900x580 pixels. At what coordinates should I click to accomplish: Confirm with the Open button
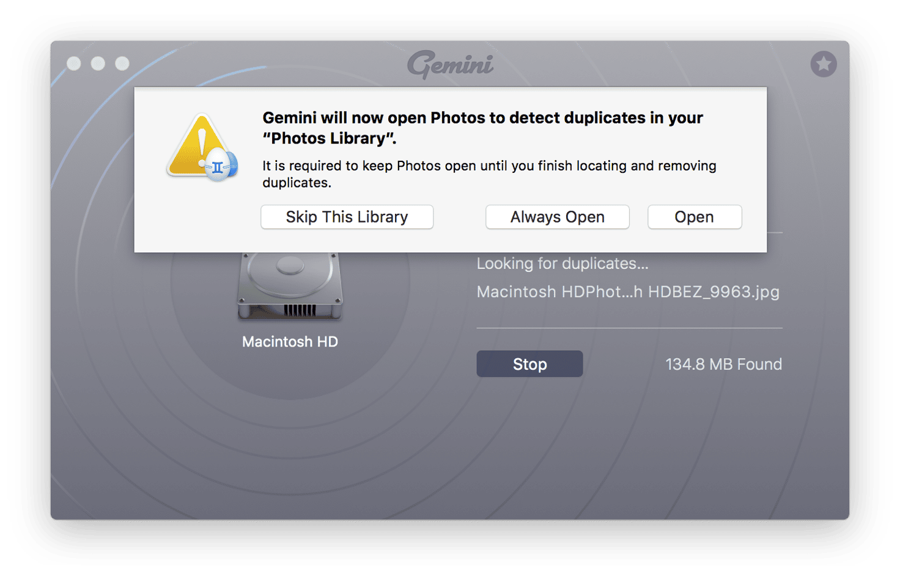coord(695,217)
